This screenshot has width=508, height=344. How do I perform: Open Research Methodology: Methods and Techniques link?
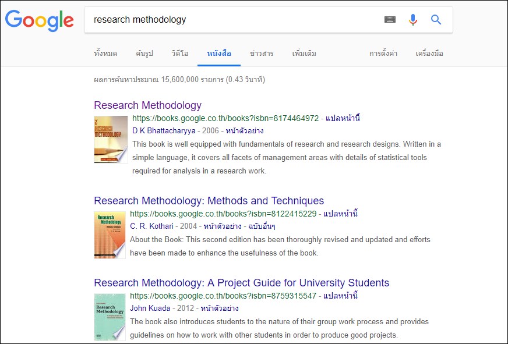(209, 201)
